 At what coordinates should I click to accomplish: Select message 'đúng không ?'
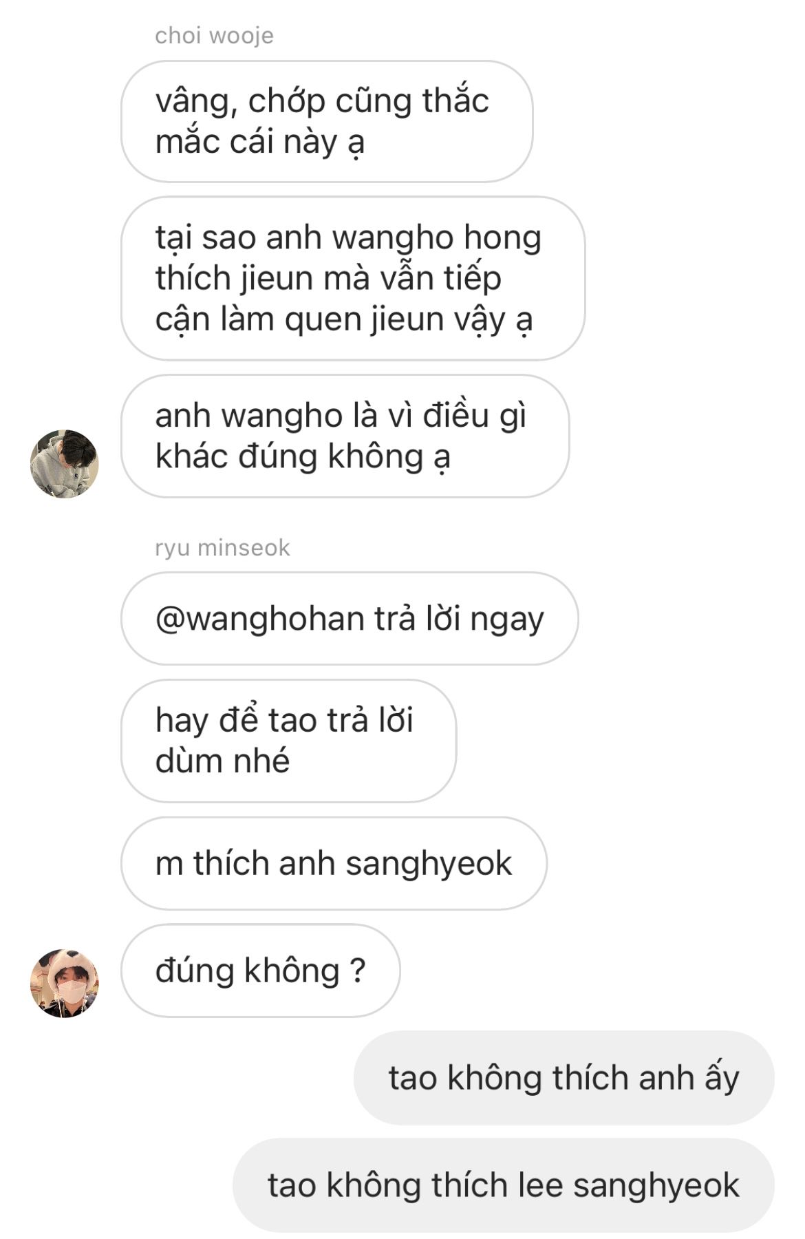point(260,971)
